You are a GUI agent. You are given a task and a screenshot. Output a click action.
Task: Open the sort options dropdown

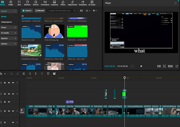88,11
